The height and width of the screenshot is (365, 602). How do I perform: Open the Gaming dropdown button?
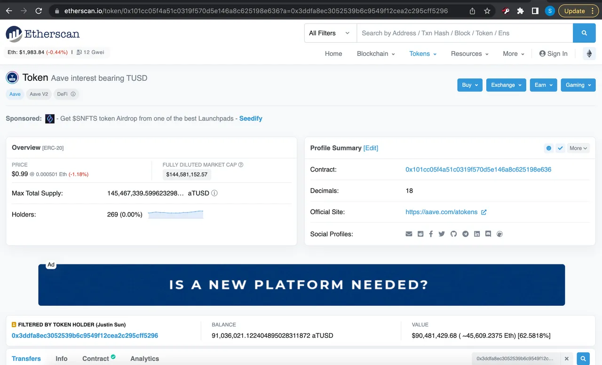578,85
